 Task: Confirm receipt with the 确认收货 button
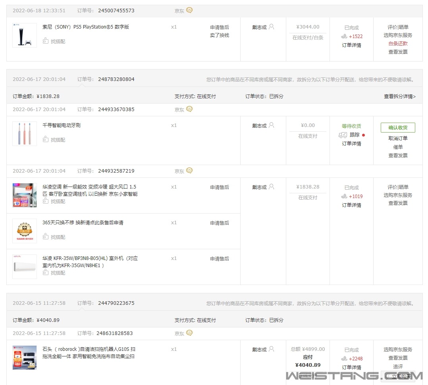(x=398, y=127)
